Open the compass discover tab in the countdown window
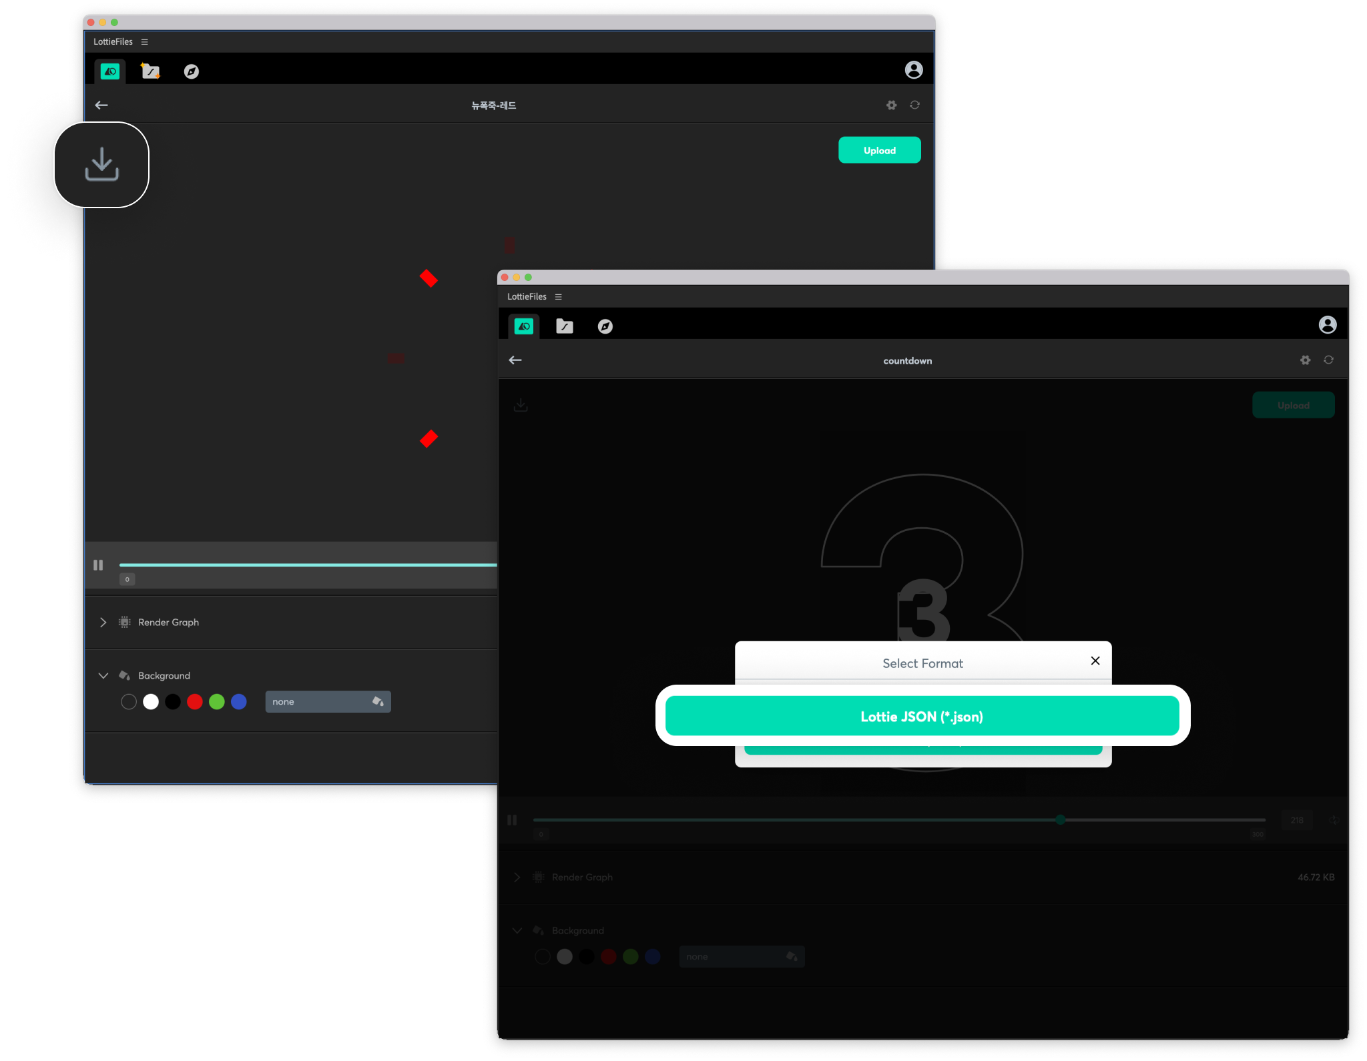The height and width of the screenshot is (1061, 1367). pos(605,326)
